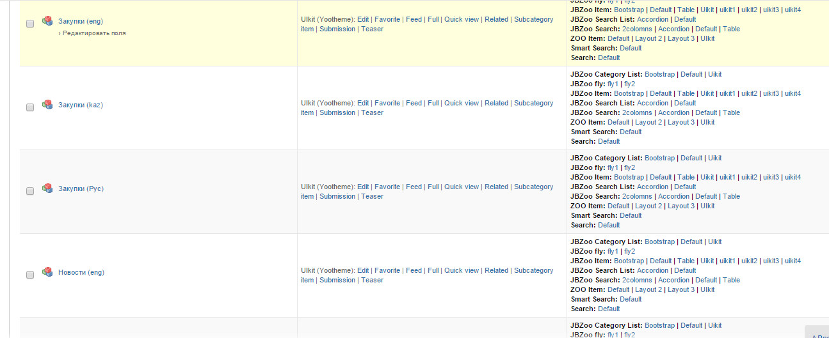Select the Закупки (kaz) row checkbox
Screen dimensions: 829x338
pyautogui.click(x=30, y=107)
